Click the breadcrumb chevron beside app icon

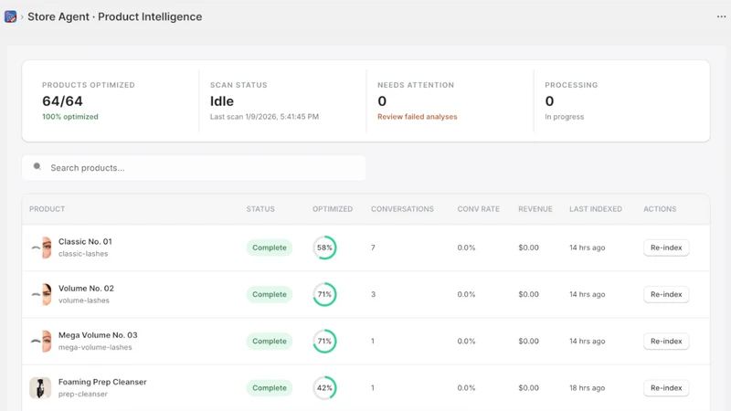click(x=22, y=17)
